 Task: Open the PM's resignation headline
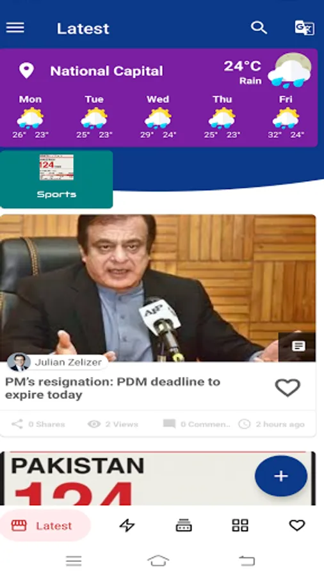113,388
